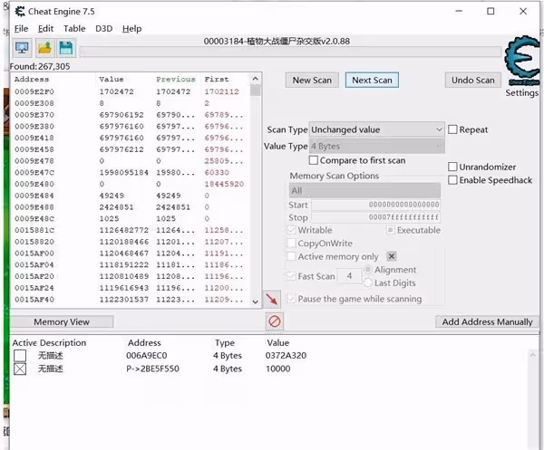Enable the Repeat checkbox
This screenshot has height=450, width=544.
point(452,129)
